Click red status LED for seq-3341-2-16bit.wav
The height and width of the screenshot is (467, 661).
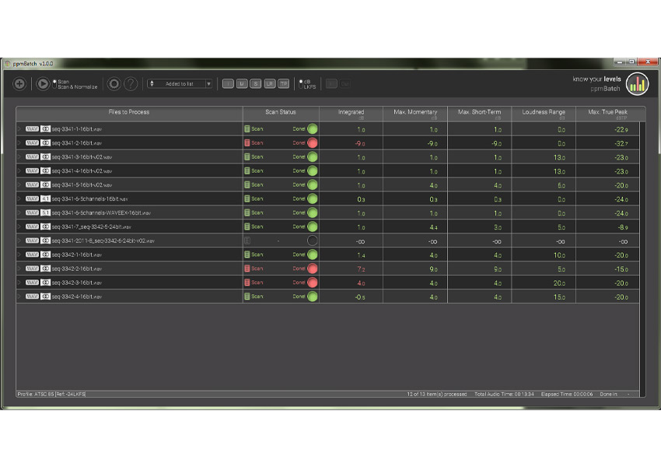pyautogui.click(x=313, y=142)
